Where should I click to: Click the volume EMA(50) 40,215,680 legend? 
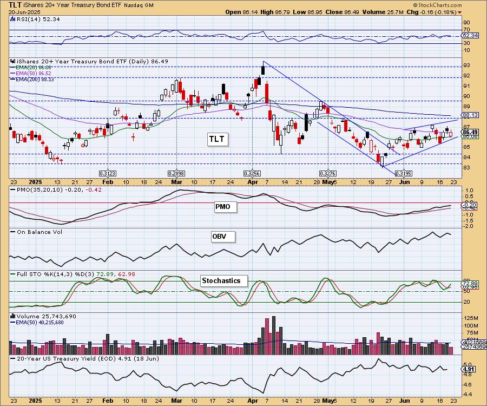pos(37,323)
